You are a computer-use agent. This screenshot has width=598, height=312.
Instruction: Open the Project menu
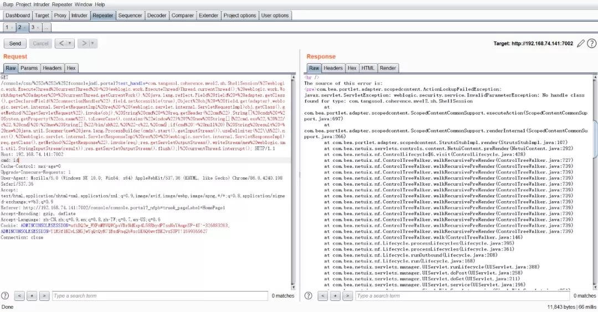(23, 4)
